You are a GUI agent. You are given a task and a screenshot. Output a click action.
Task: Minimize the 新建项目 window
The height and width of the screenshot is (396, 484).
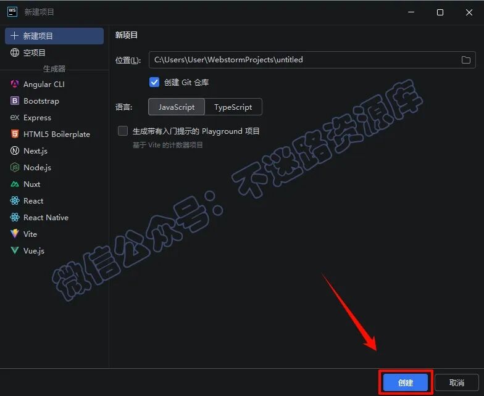411,12
